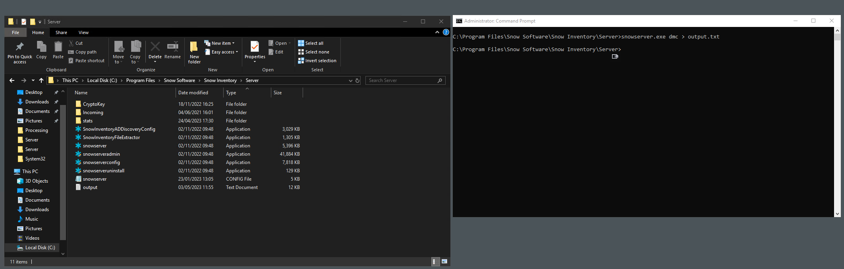
Task: Select the snowserver CONFIG file
Action: (x=95, y=179)
